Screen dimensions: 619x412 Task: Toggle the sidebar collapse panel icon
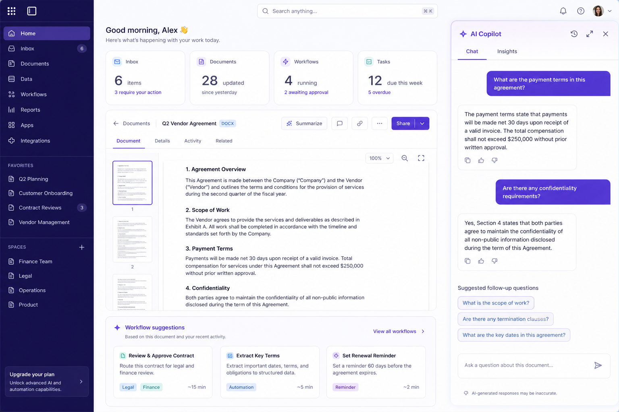click(x=32, y=11)
